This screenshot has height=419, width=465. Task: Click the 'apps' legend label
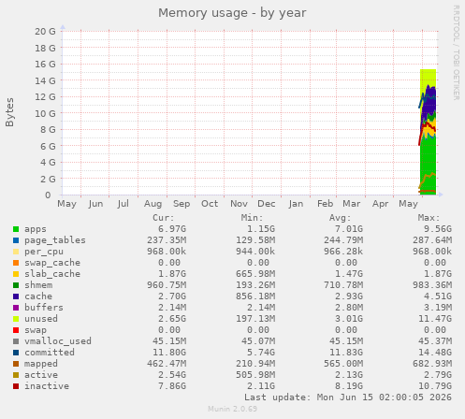point(36,229)
